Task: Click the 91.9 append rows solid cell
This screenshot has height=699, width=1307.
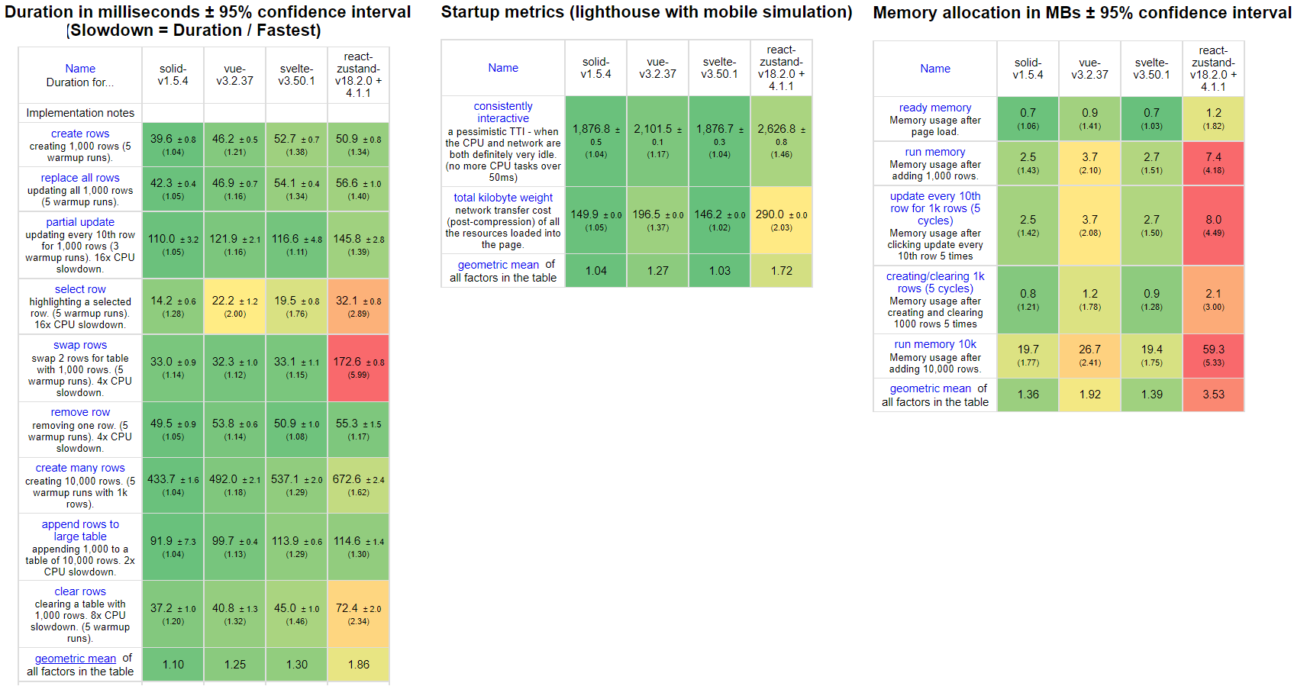Action: (173, 547)
